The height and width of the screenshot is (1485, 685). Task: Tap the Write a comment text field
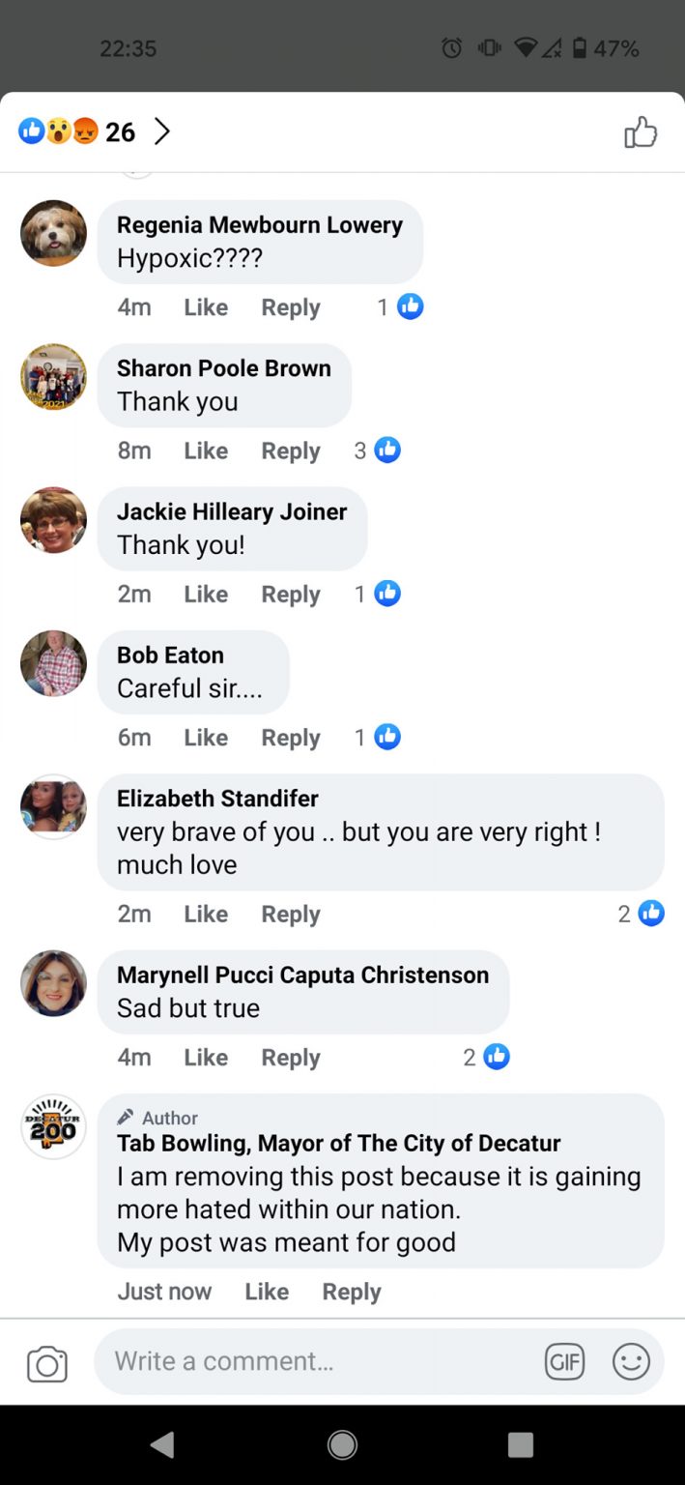(x=319, y=1361)
